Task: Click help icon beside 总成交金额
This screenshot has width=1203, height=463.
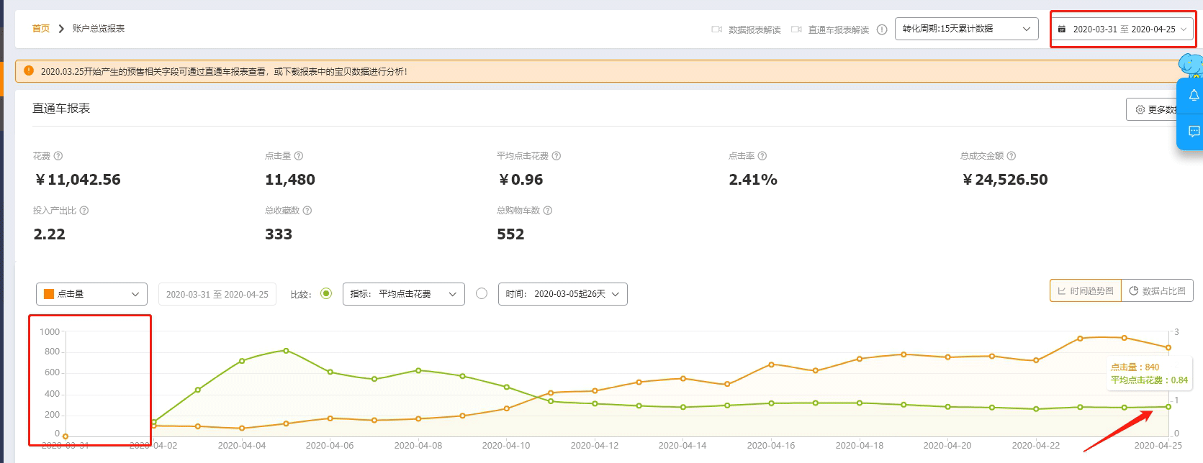Action: (1011, 156)
